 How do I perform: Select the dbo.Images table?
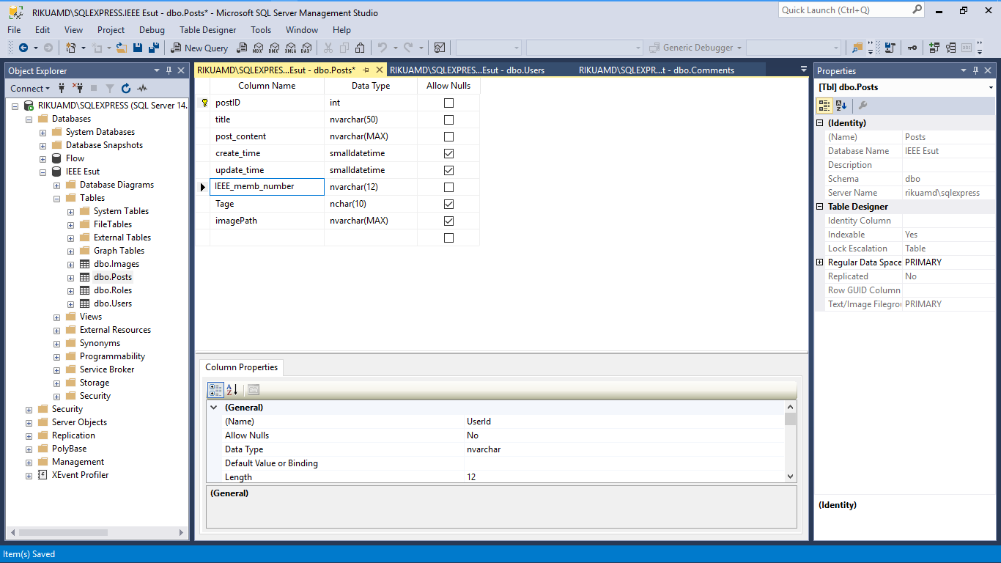[x=117, y=264]
